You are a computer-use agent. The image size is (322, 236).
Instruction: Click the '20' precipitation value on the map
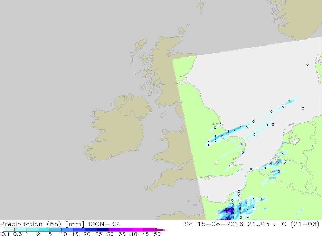(x=233, y=209)
